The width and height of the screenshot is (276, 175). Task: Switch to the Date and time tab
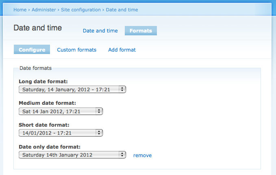pos(100,30)
